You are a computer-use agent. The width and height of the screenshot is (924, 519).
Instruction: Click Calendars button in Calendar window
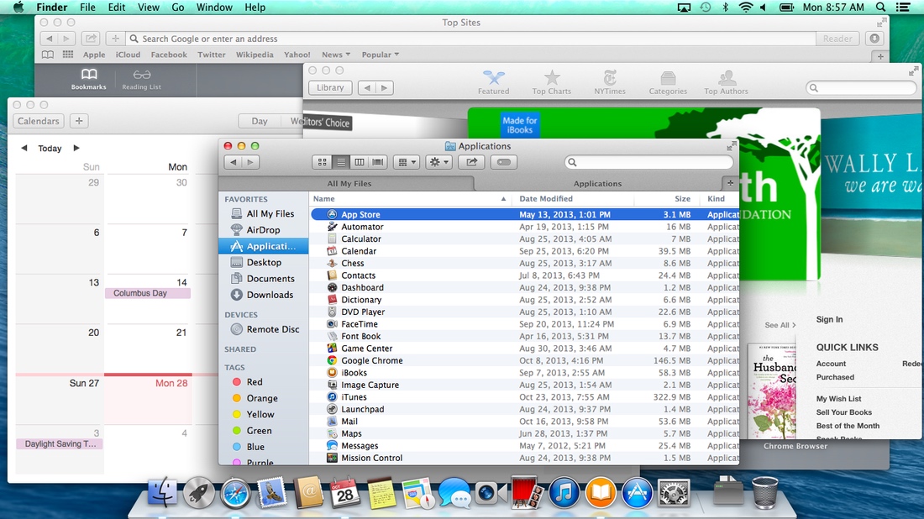(x=39, y=121)
